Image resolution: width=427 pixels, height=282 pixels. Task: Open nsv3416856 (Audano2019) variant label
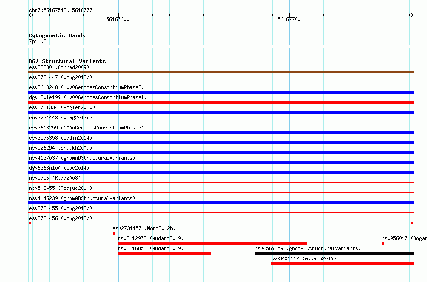click(151, 248)
